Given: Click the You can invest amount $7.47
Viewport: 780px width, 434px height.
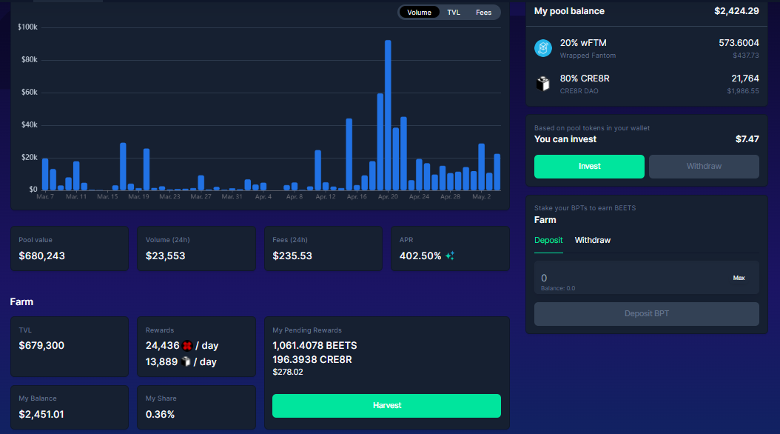Looking at the screenshot, I should click(747, 139).
